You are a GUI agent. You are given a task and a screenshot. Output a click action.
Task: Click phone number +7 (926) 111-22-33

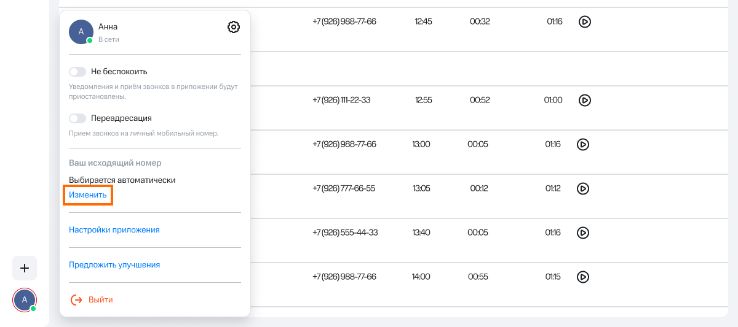pos(341,100)
